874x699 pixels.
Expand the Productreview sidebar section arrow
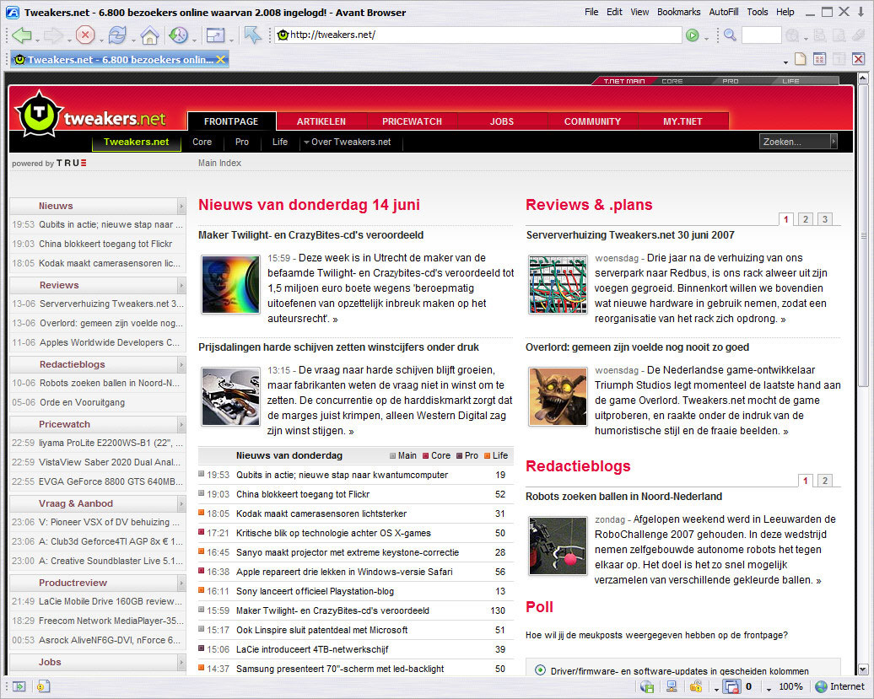coord(181,583)
